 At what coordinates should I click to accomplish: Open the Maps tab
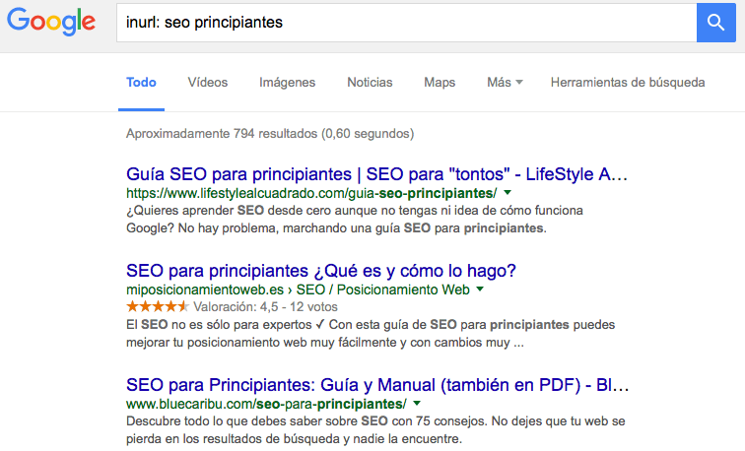point(440,82)
